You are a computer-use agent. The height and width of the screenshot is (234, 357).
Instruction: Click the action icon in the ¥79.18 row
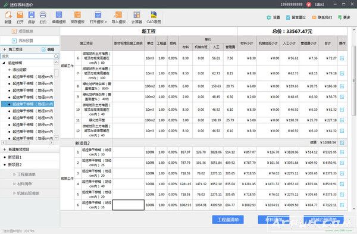tap(342, 73)
